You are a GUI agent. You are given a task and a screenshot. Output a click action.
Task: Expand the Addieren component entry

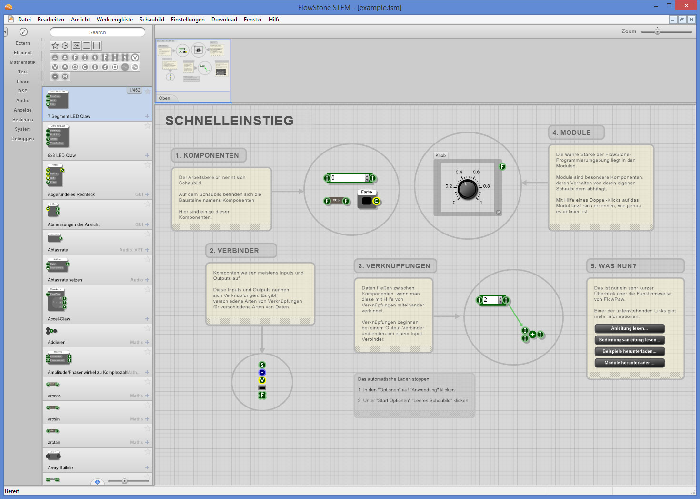tap(147, 342)
